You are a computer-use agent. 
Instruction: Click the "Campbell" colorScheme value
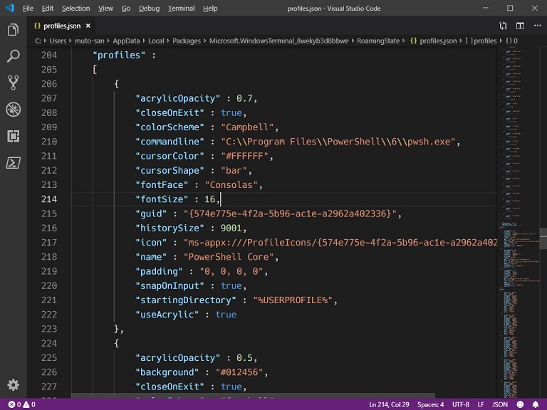click(247, 127)
